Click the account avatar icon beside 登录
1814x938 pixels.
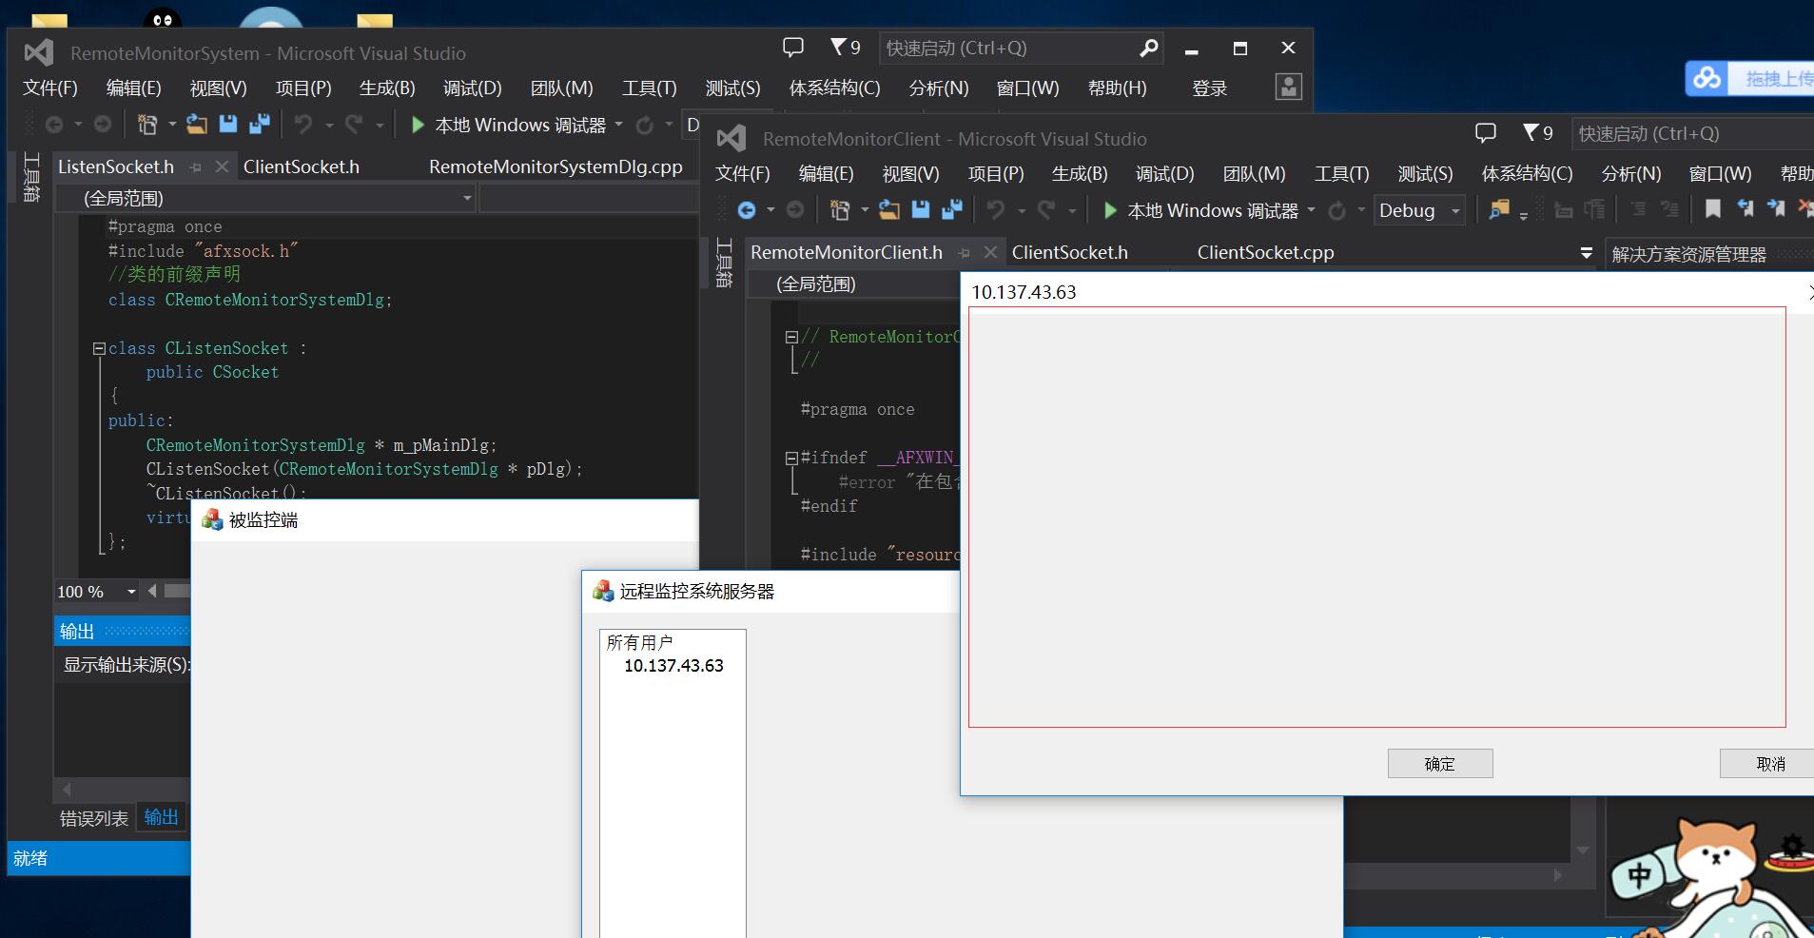coord(1288,88)
